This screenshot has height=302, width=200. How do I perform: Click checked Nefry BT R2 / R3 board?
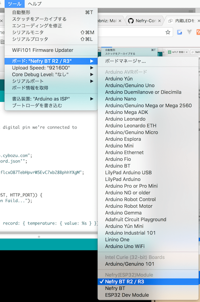coord(148,282)
